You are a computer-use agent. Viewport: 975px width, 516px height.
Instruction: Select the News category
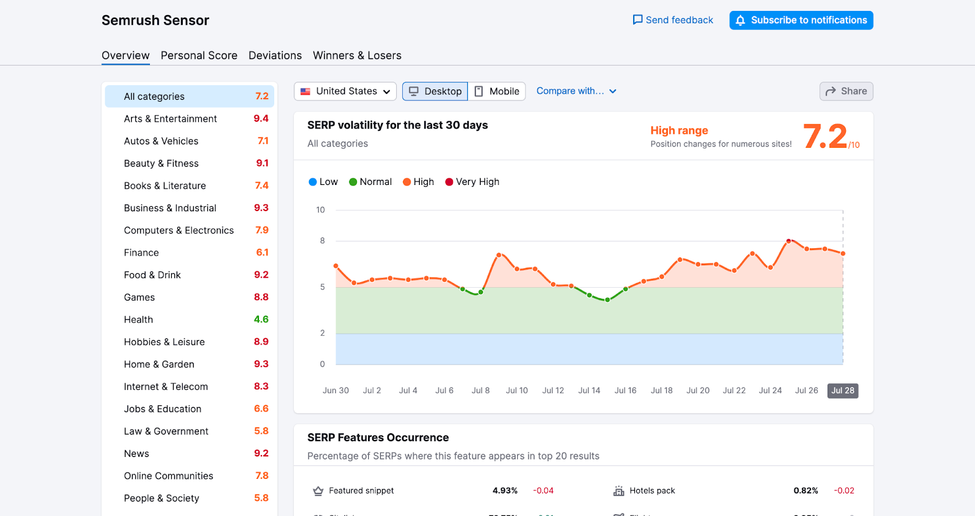pos(190,453)
